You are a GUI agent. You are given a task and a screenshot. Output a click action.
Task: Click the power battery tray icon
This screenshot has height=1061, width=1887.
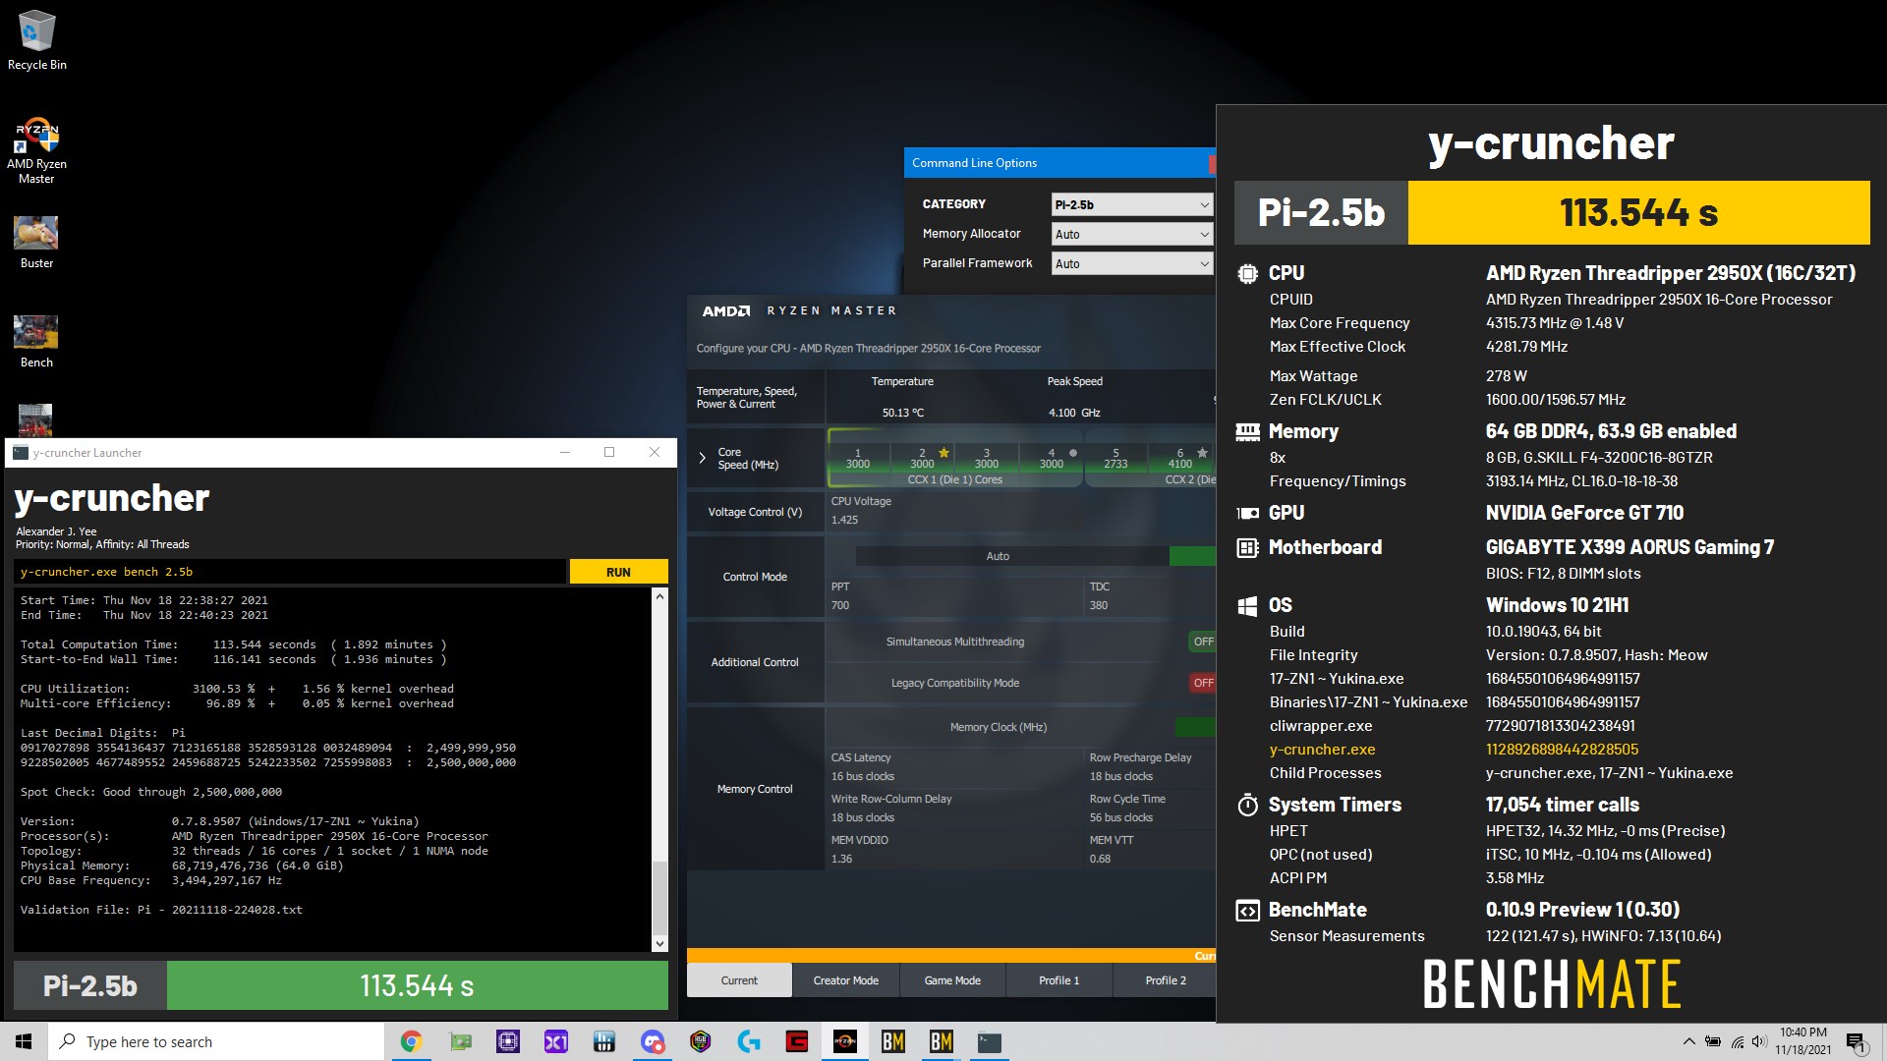click(x=1713, y=1041)
